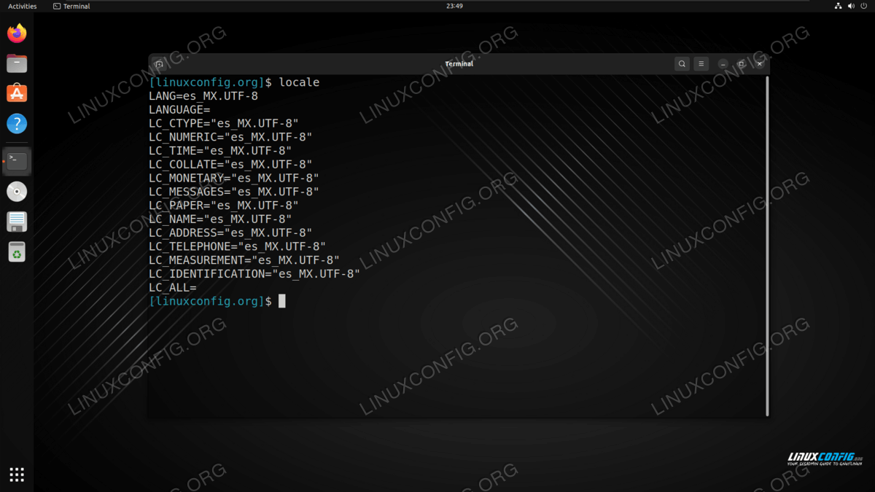Image resolution: width=875 pixels, height=492 pixels.
Task: Open the floppy save drive icon in dock
Action: [x=17, y=222]
